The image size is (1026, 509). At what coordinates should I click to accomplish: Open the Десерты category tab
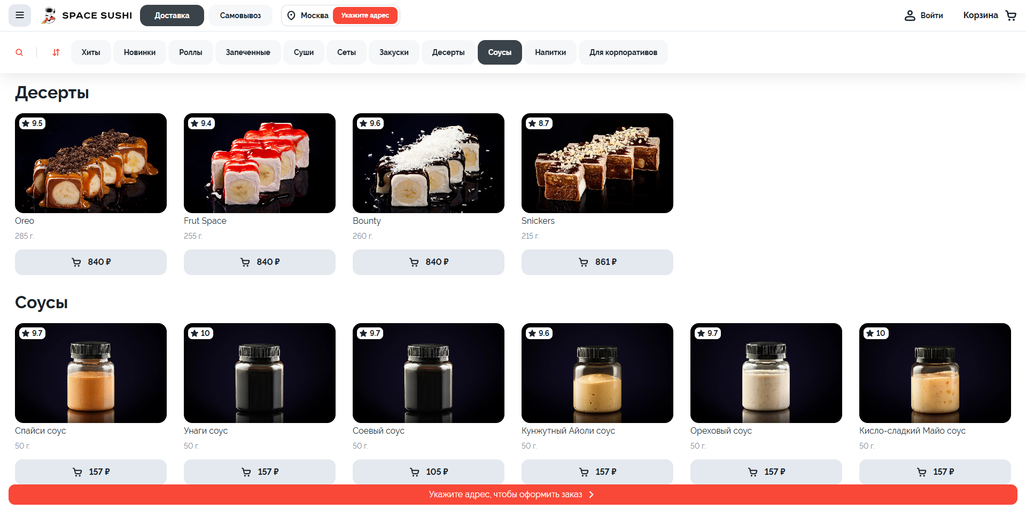coord(448,52)
